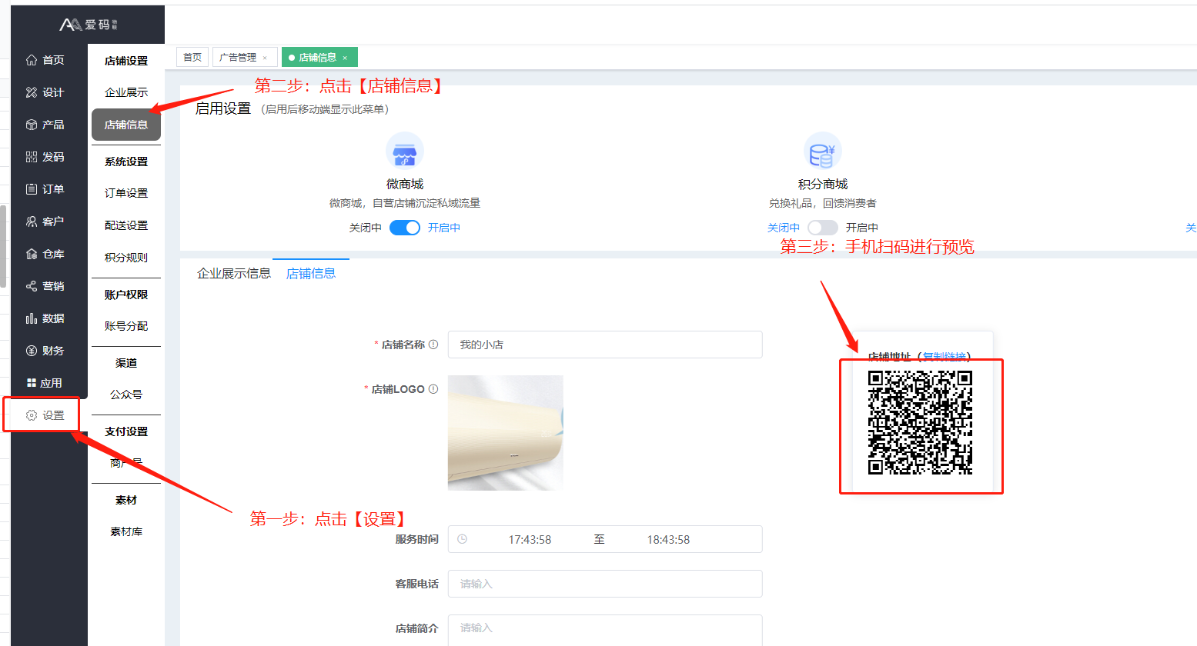Image resolution: width=1197 pixels, height=646 pixels.
Task: Open 配送设置 in the submenu
Action: 126,225
